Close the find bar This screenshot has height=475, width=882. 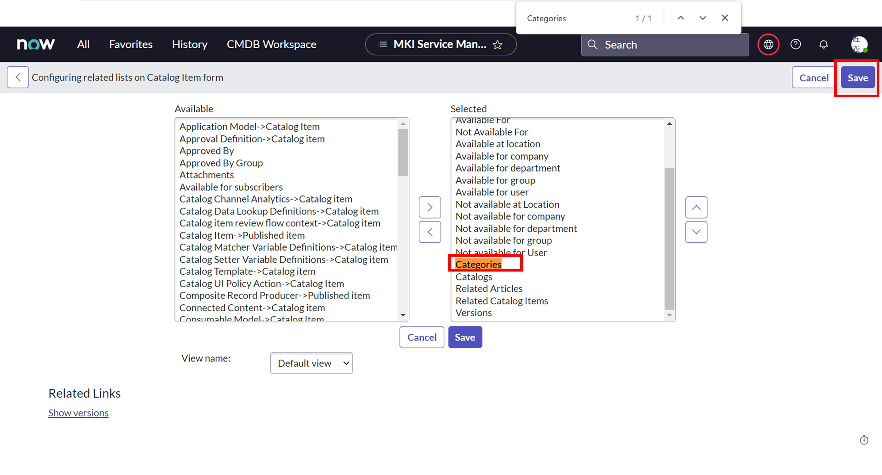725,18
